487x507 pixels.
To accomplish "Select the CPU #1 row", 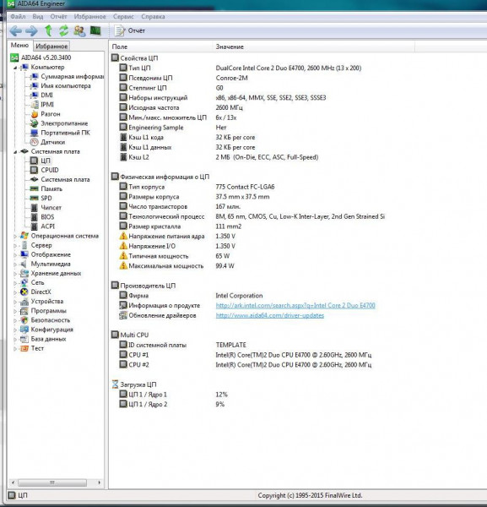I will click(x=246, y=356).
